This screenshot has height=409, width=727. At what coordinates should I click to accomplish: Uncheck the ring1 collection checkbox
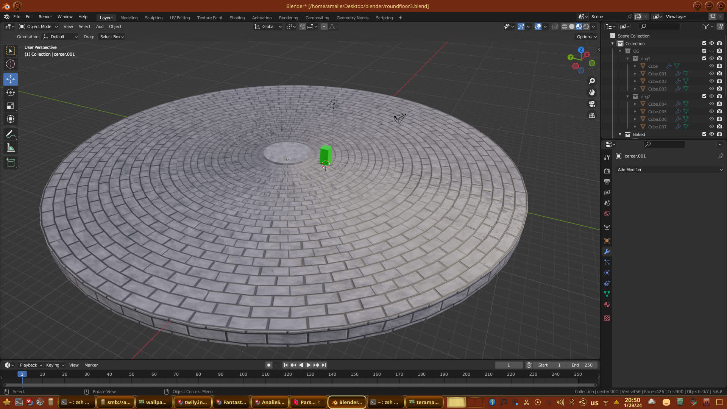(704, 59)
